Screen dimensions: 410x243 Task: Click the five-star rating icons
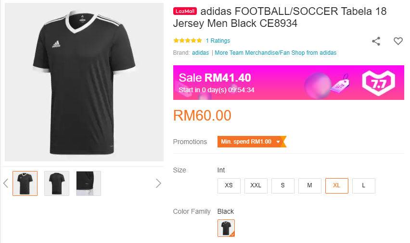[188, 41]
